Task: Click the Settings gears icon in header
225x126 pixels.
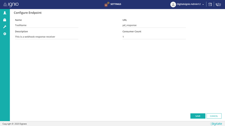Action: [106, 4]
